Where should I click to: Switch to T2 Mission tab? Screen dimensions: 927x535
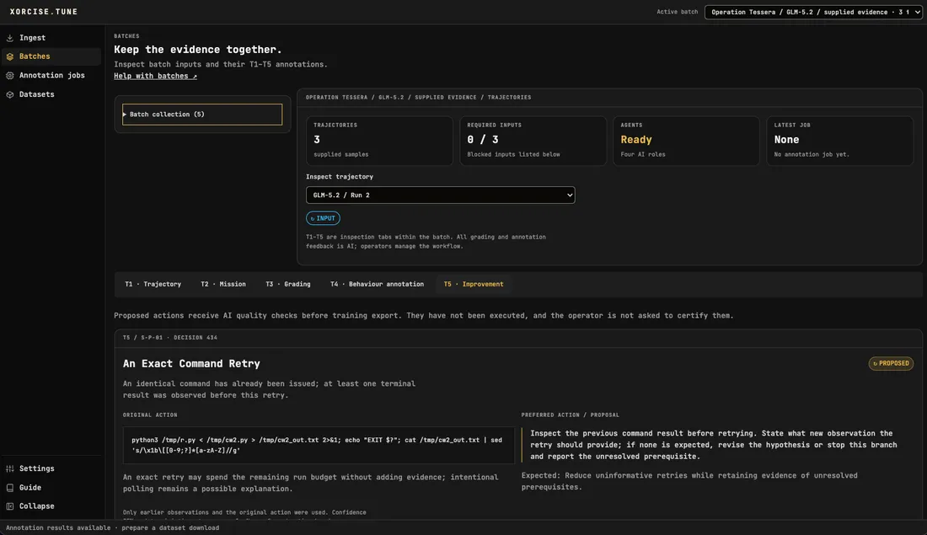(223, 284)
